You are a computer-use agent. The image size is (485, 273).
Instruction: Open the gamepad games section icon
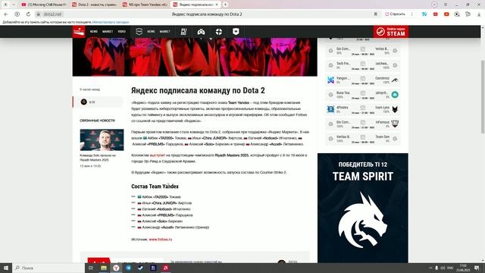(x=201, y=32)
